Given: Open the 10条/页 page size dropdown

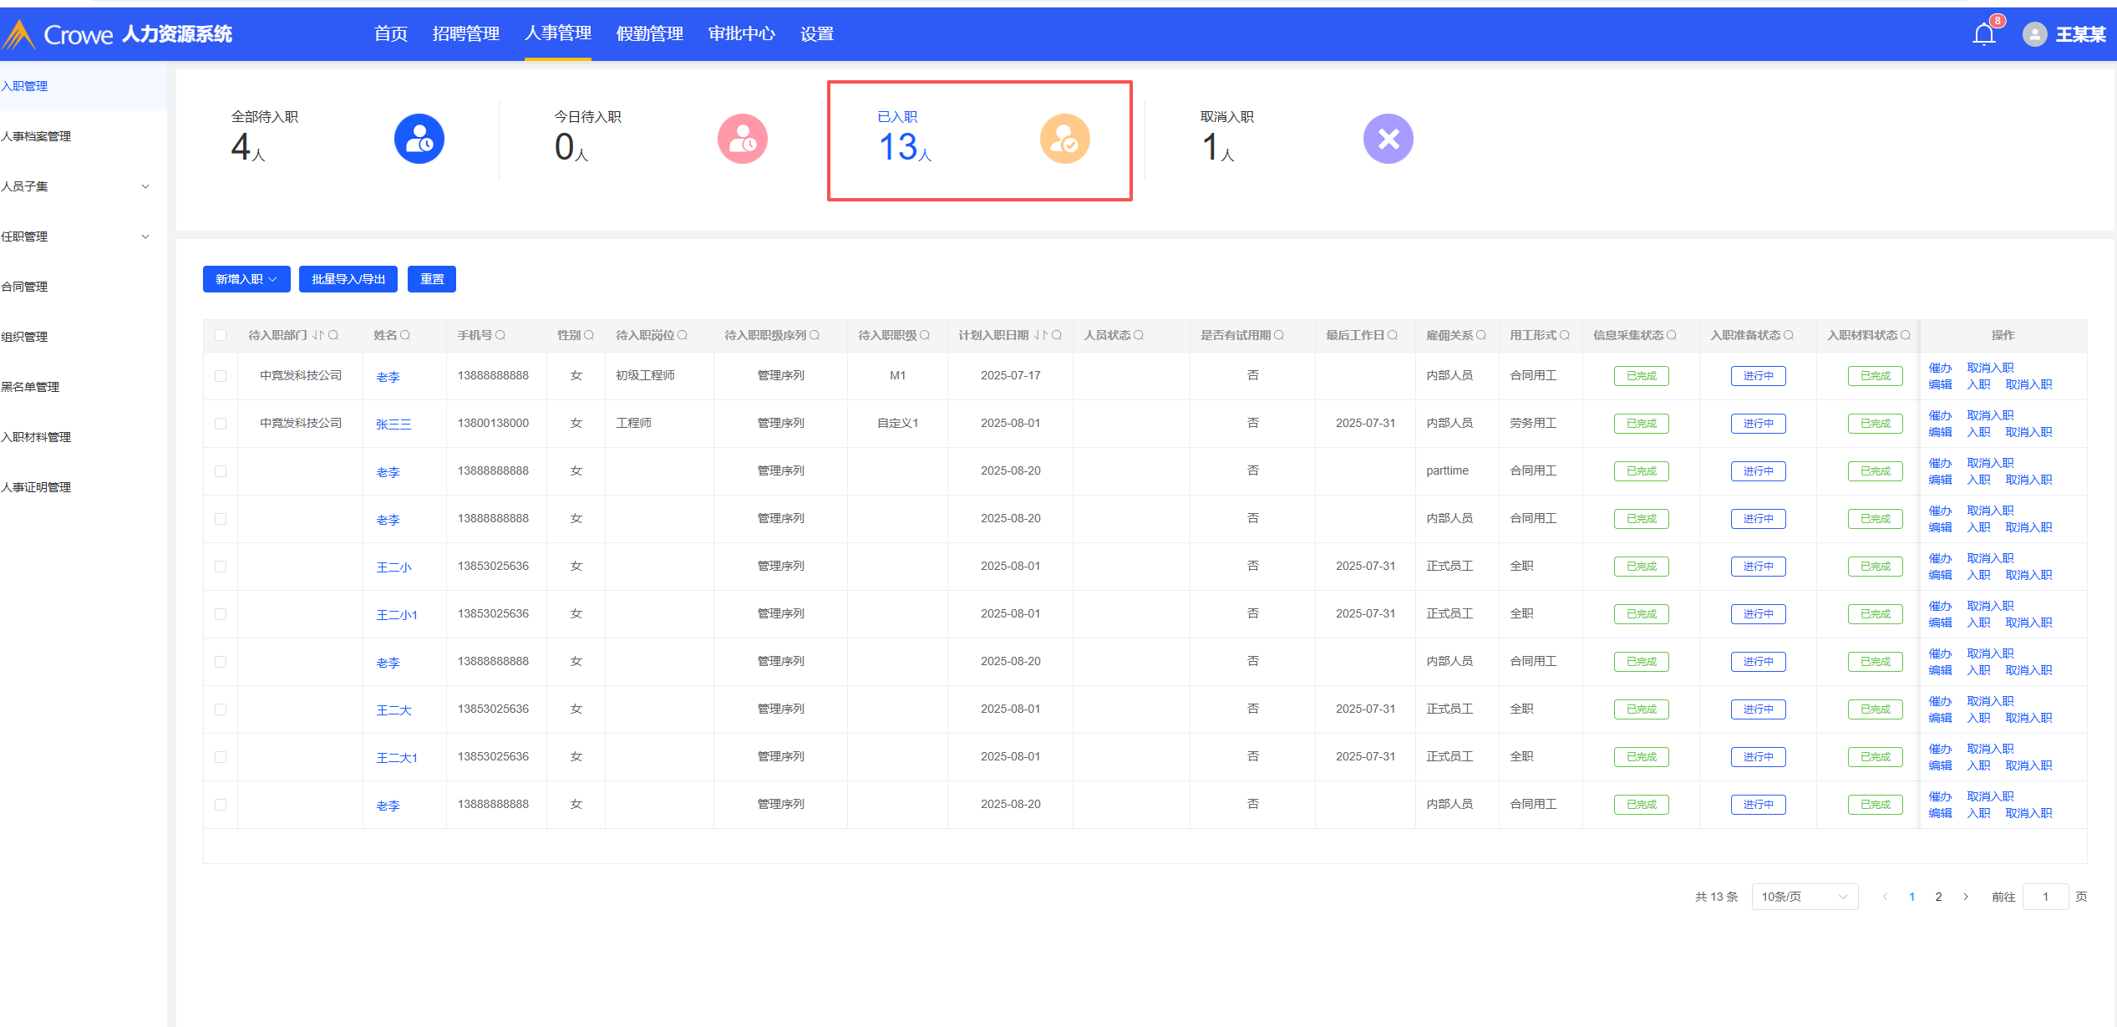Looking at the screenshot, I should [1804, 897].
